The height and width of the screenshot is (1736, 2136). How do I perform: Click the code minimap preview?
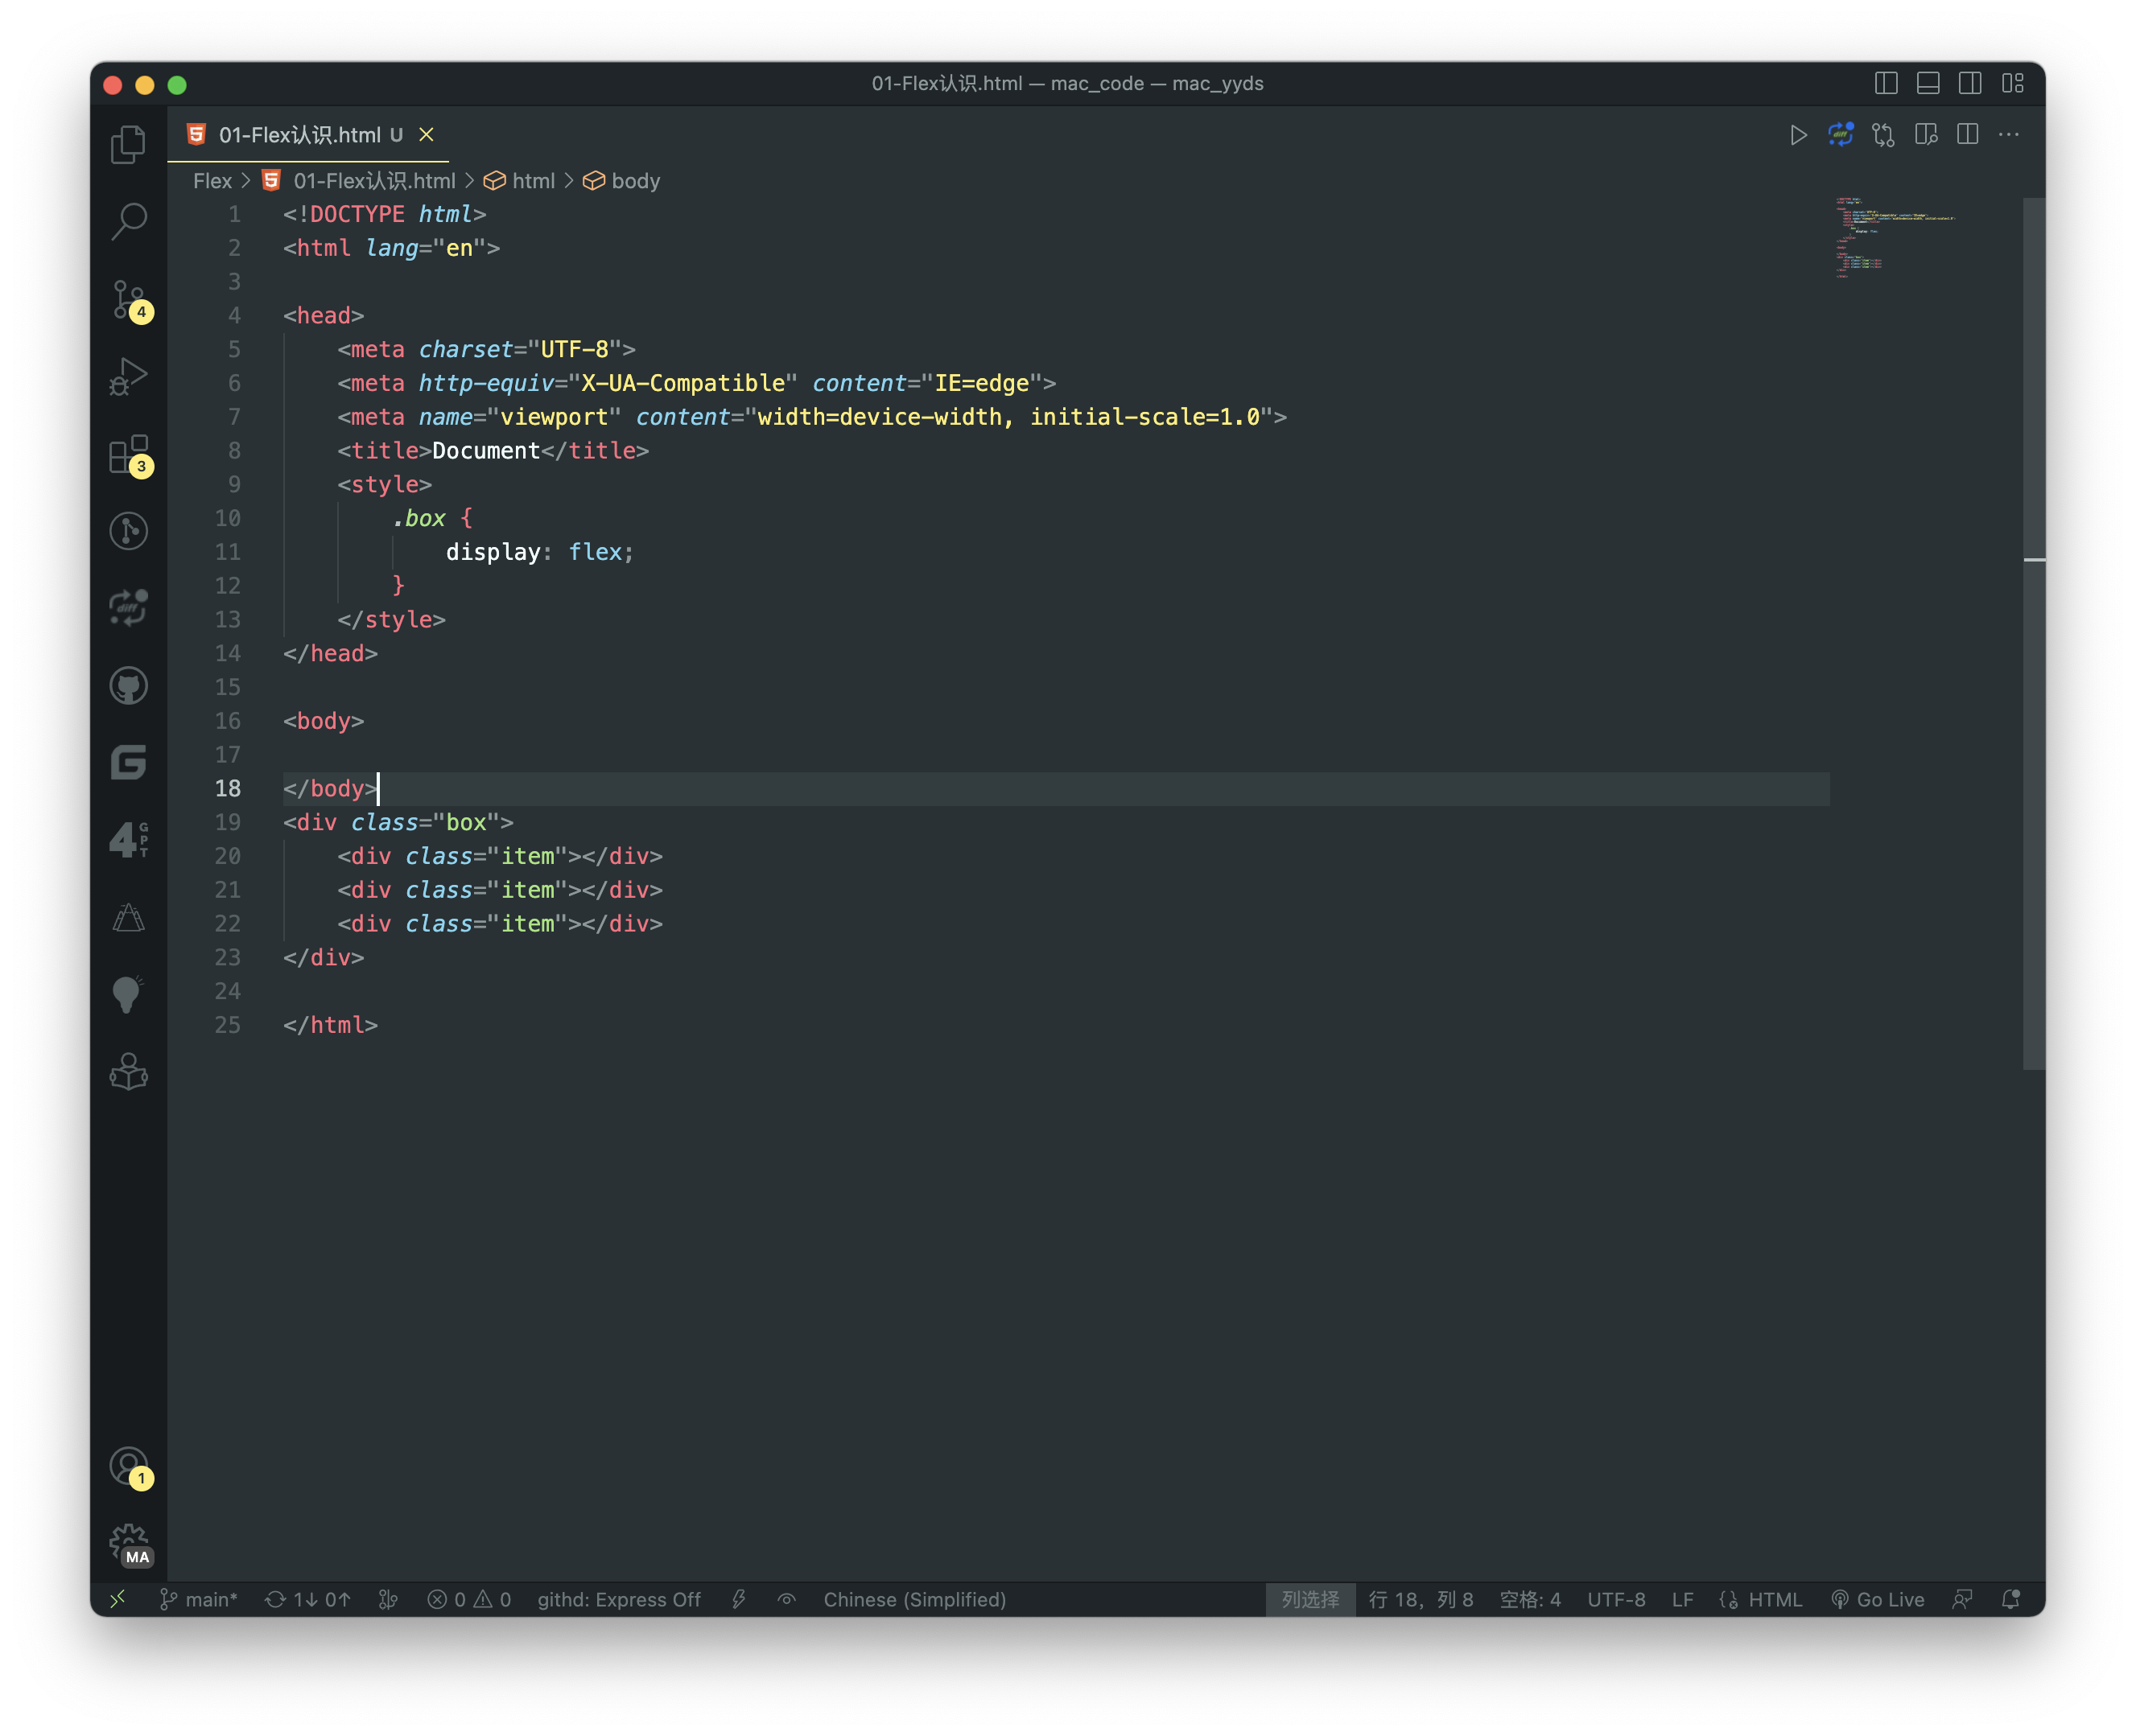1896,237
